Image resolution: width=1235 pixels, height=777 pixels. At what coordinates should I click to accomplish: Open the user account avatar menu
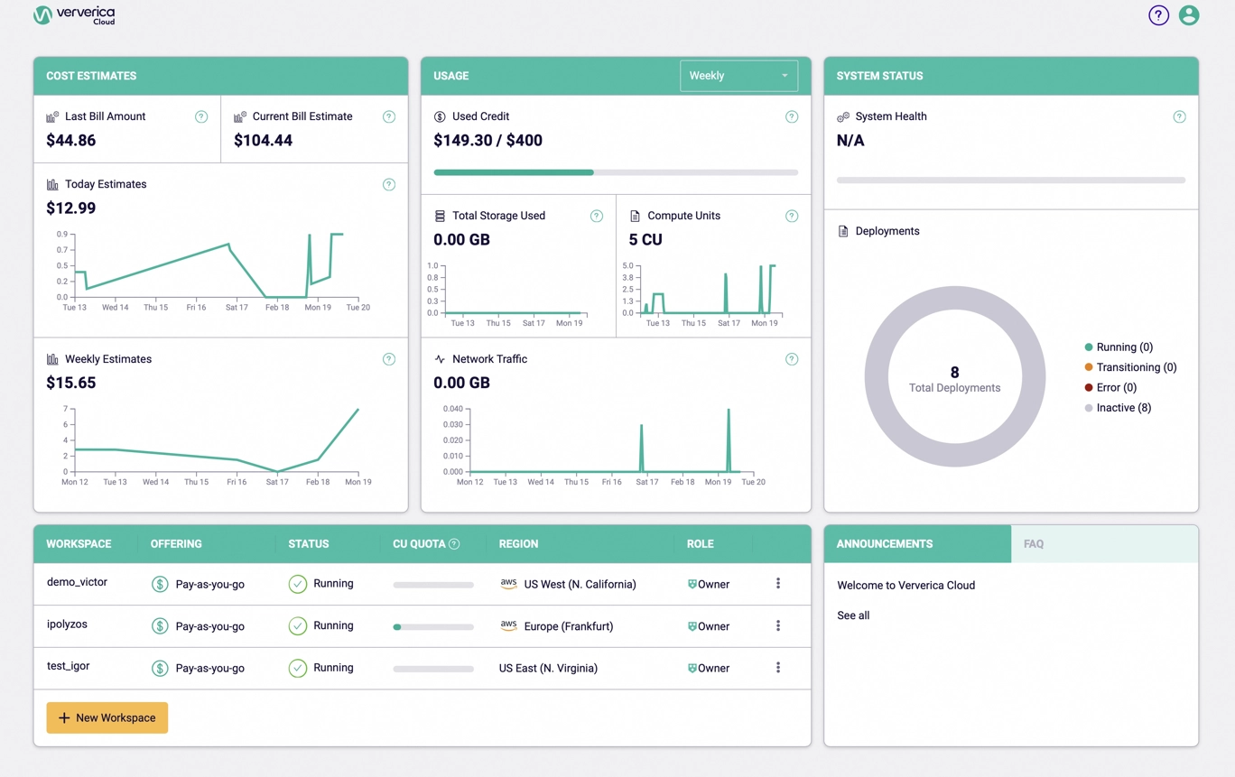(x=1189, y=15)
